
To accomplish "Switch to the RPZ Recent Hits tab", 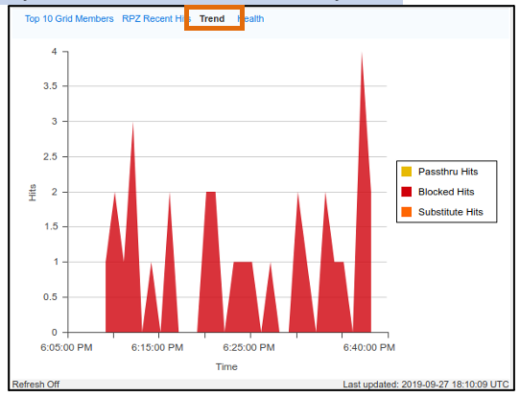I will (x=156, y=19).
